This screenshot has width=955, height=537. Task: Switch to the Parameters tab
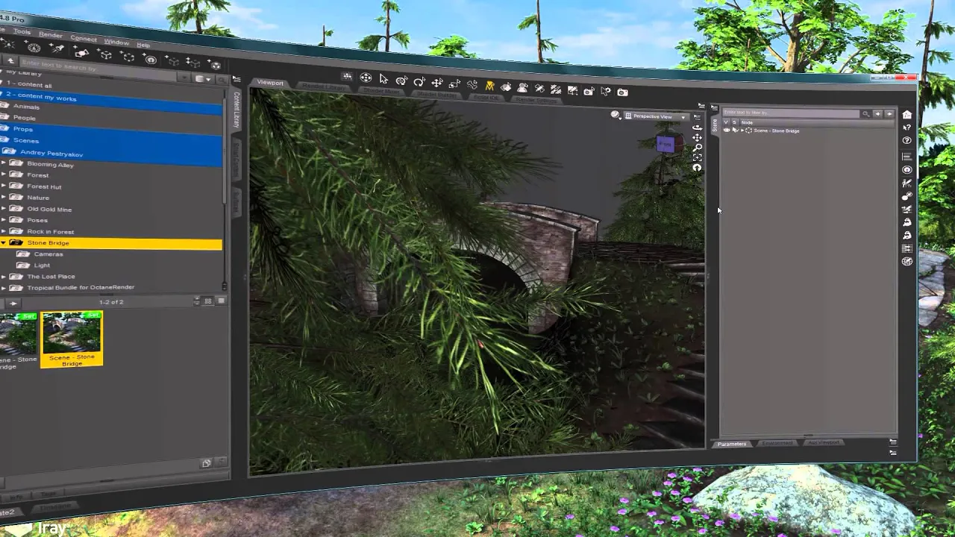point(731,444)
